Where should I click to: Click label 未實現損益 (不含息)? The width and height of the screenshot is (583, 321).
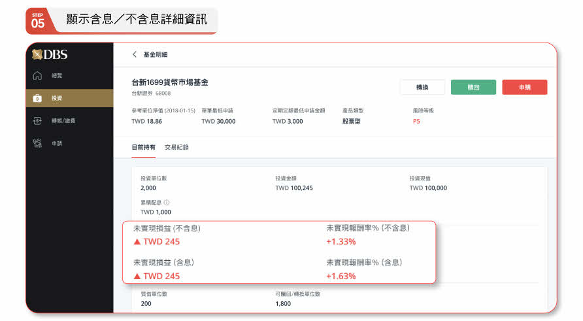coord(167,228)
